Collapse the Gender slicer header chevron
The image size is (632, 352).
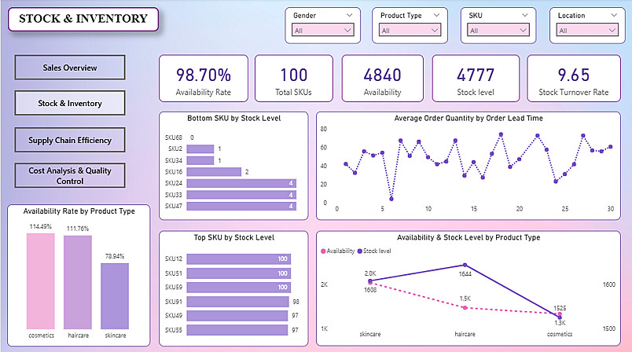349,15
